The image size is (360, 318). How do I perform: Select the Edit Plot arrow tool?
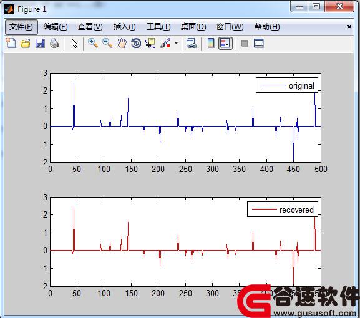pos(74,44)
